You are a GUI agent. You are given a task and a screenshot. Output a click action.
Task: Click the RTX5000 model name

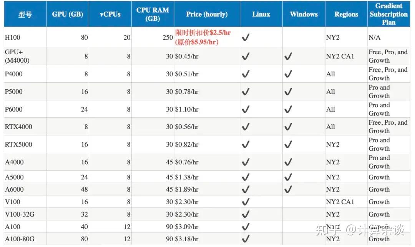18,145
